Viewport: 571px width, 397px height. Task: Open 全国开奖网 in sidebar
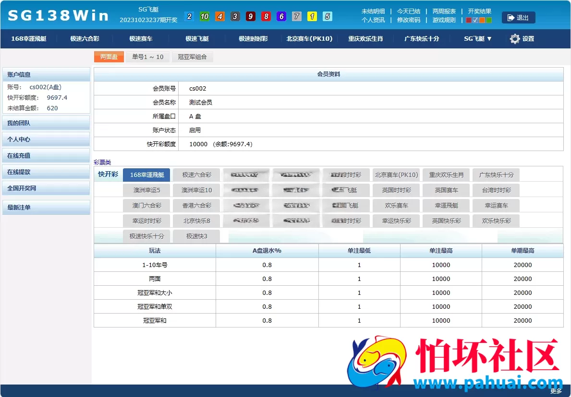(x=46, y=188)
